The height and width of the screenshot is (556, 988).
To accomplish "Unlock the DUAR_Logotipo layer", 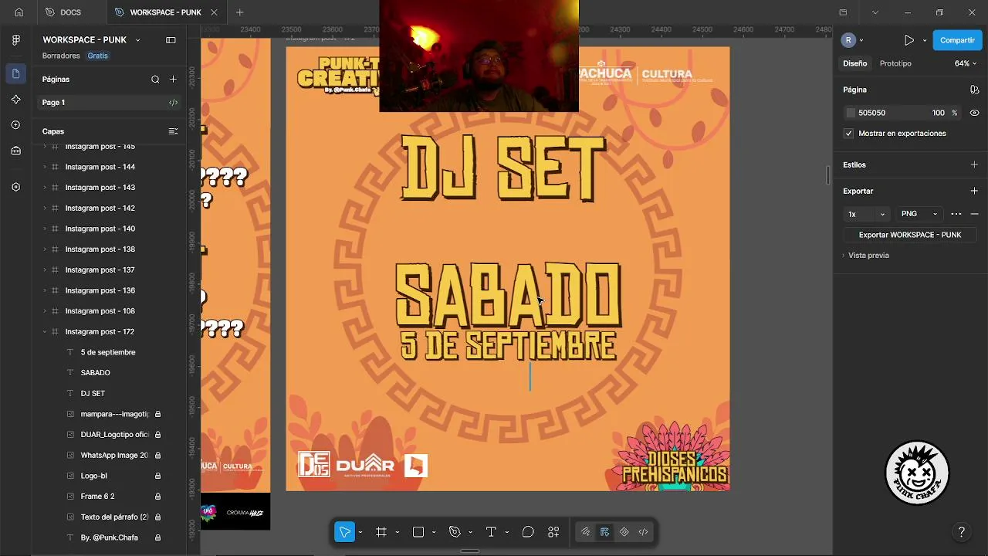I will pos(157,435).
